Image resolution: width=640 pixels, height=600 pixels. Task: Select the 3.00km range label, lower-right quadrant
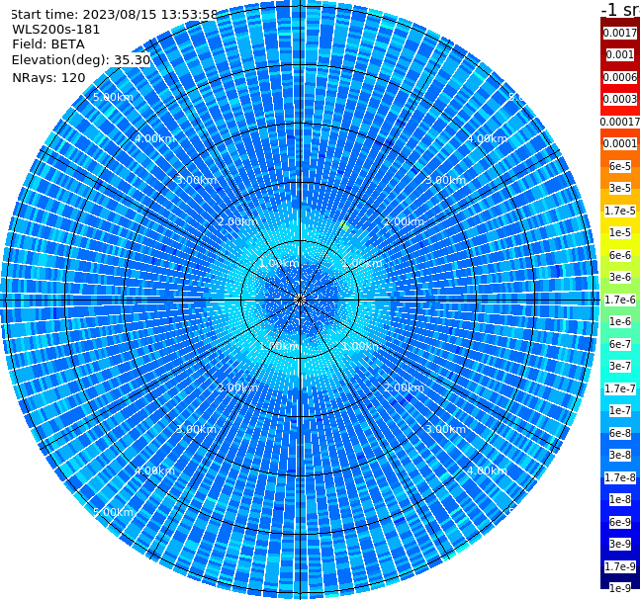pos(445,429)
